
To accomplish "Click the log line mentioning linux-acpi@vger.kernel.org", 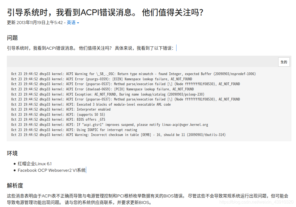I will tap(109, 125).
